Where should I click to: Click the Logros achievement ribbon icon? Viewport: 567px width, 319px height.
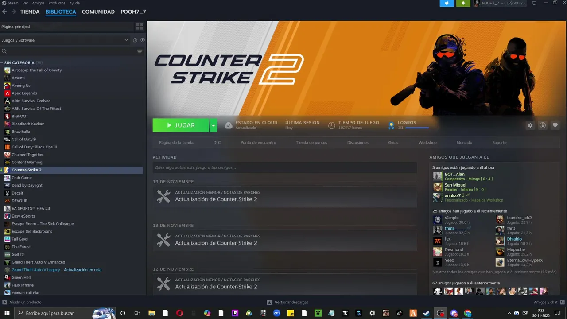point(391,125)
